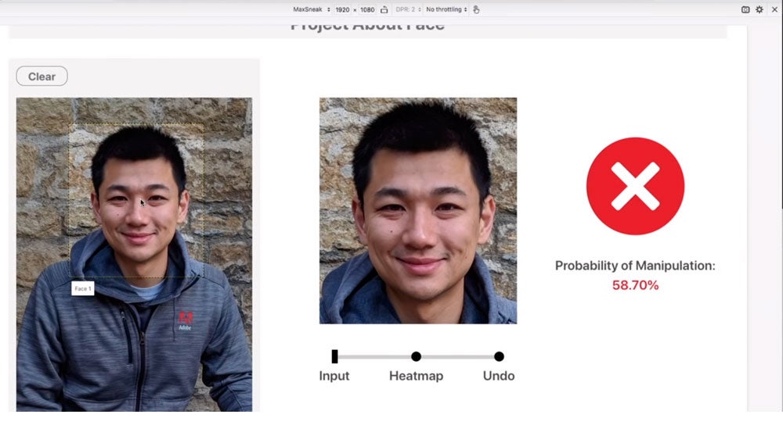This screenshot has height=443, width=783.
Task: Open the DPR: 2 dropdown
Action: point(406,9)
